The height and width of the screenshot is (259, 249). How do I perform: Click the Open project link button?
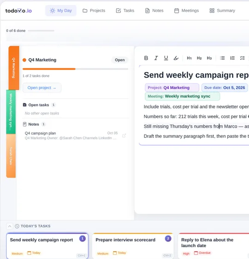coord(42,88)
